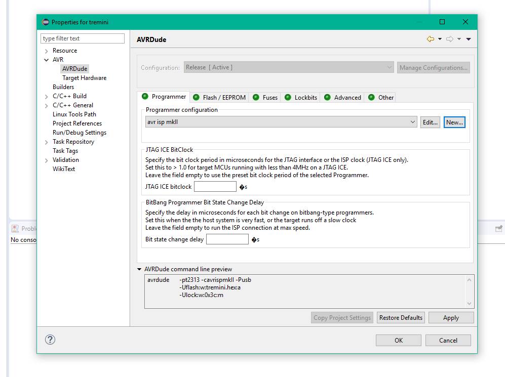Image resolution: width=505 pixels, height=377 pixels.
Task: Switch to the Other tab
Action: [381, 98]
